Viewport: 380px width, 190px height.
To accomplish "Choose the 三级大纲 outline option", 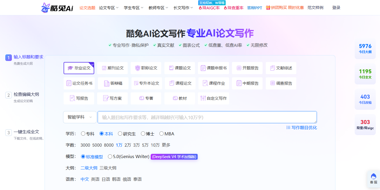I will point(108,168).
